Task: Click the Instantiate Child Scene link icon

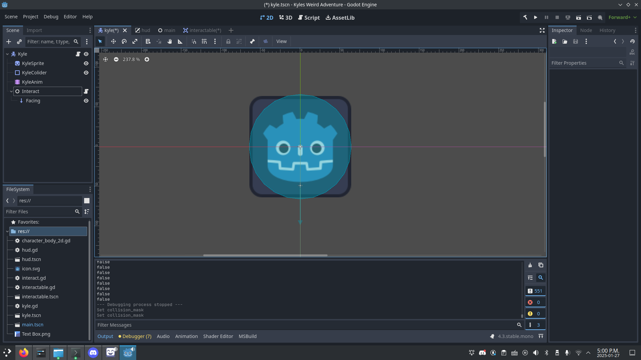Action: pyautogui.click(x=19, y=42)
